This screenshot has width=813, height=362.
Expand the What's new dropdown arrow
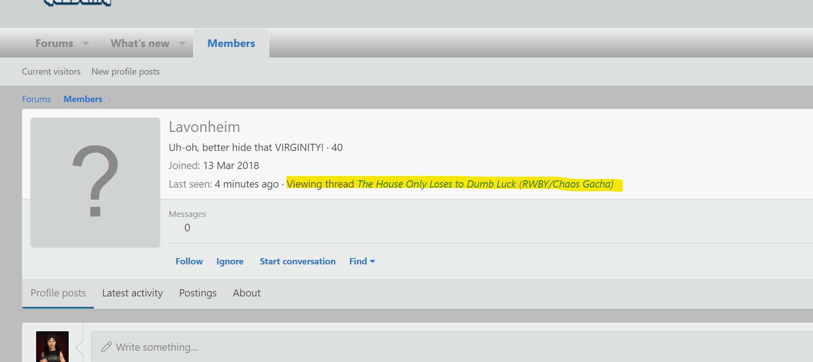pos(182,43)
